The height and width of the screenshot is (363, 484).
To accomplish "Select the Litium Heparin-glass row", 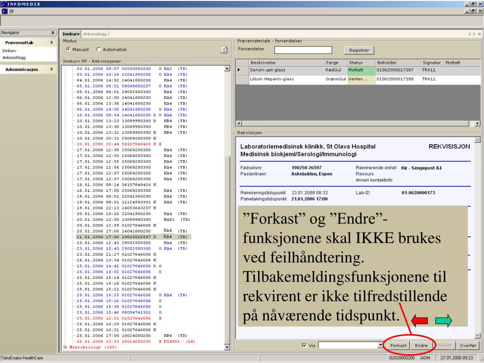I will [x=358, y=79].
